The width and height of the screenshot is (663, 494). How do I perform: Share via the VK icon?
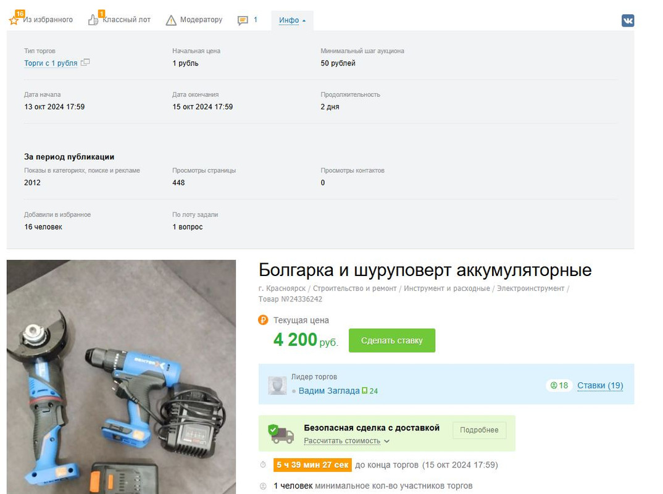click(627, 20)
